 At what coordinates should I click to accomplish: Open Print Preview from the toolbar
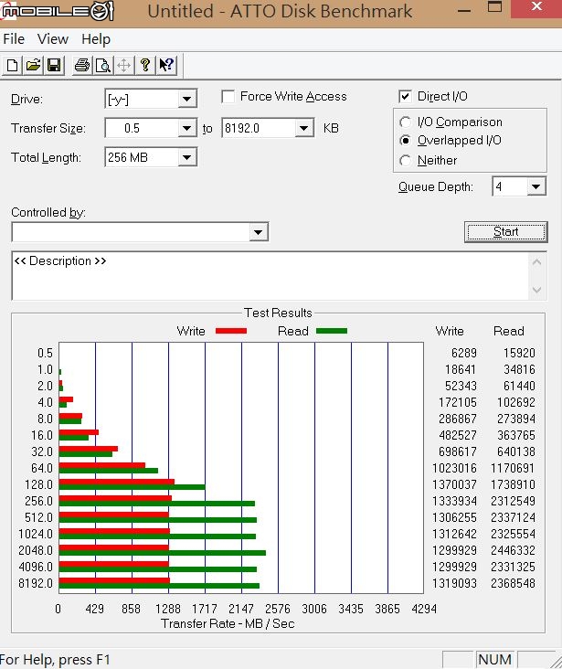tap(103, 65)
